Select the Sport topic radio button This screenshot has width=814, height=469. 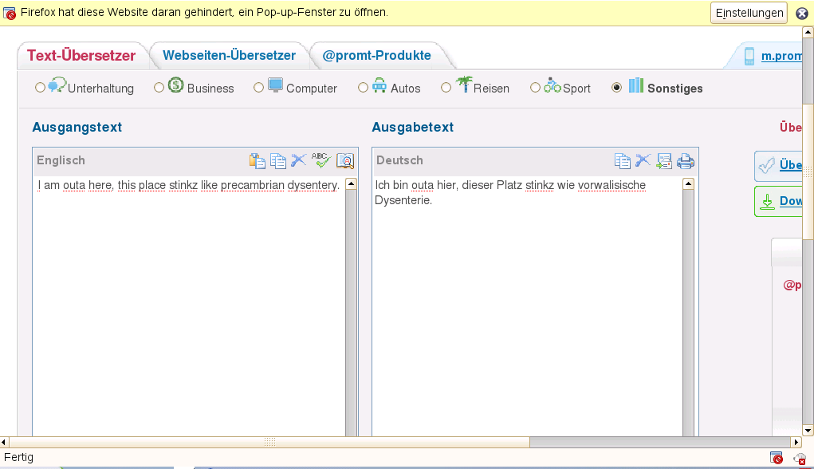click(x=535, y=87)
